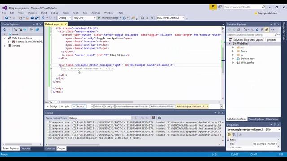Image resolution: width=287 pixels, height=161 pixels.
Task: Click Home icon in Solution Explorer toolbar
Action: 239,30
